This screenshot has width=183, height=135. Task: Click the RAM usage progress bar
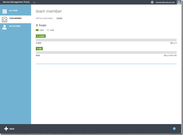(x=106, y=52)
